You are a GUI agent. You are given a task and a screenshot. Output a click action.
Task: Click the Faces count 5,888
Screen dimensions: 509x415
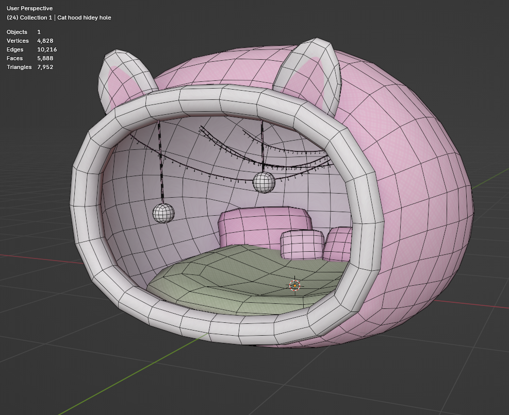tap(45, 58)
